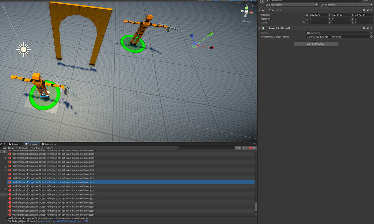Screen dimensions: 374x224
Task: Collapse the Transform component foldout
Action: click(x=260, y=10)
